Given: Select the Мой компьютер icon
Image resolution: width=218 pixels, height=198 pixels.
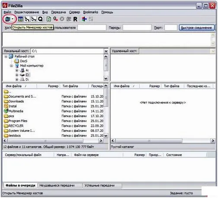Looking at the screenshot, I should tap(17, 66).
